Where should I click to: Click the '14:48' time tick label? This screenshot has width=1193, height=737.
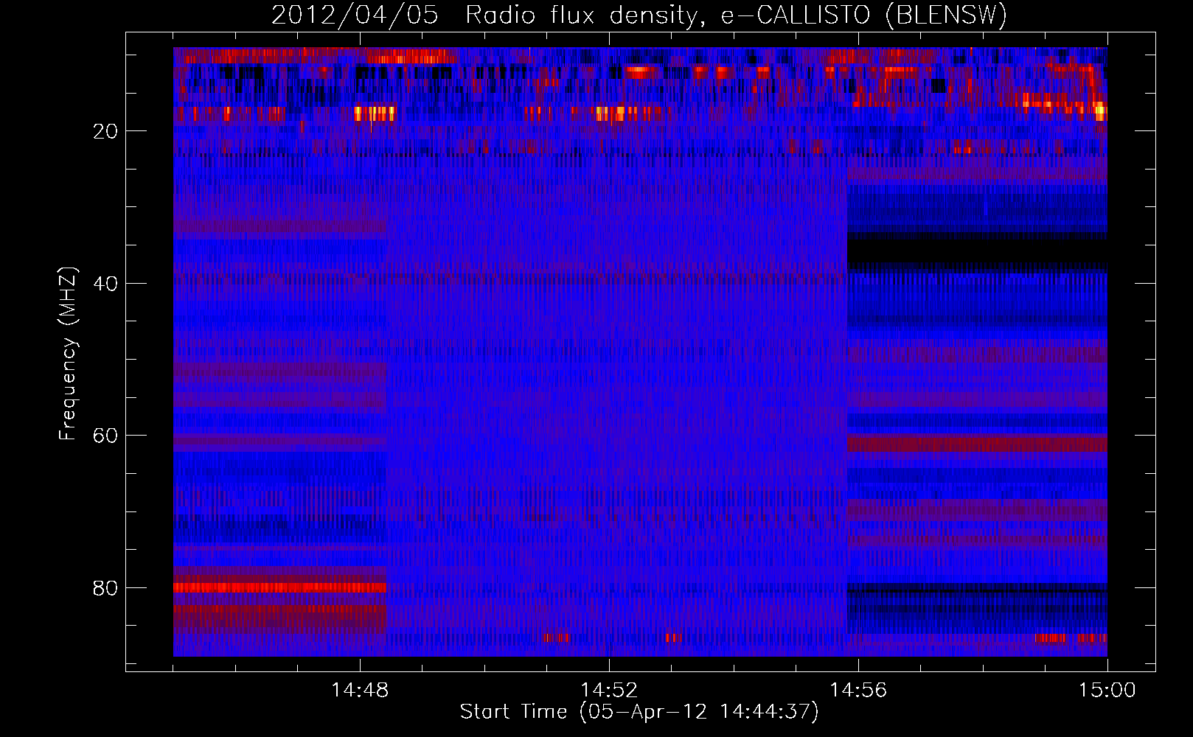[x=360, y=691]
